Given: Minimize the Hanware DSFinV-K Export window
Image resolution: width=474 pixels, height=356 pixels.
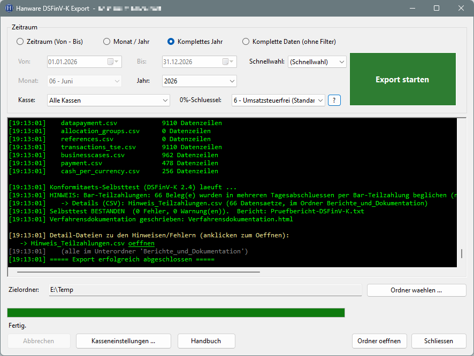Looking at the screenshot, I should coord(412,8).
